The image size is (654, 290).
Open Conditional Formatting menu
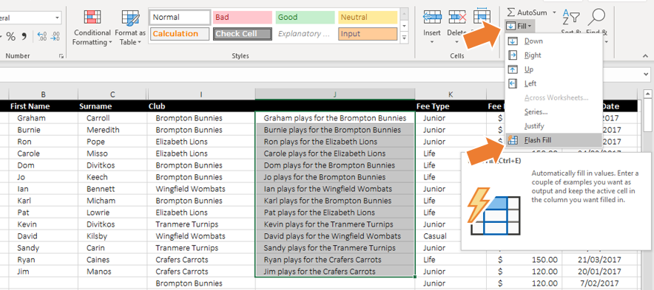point(92,27)
